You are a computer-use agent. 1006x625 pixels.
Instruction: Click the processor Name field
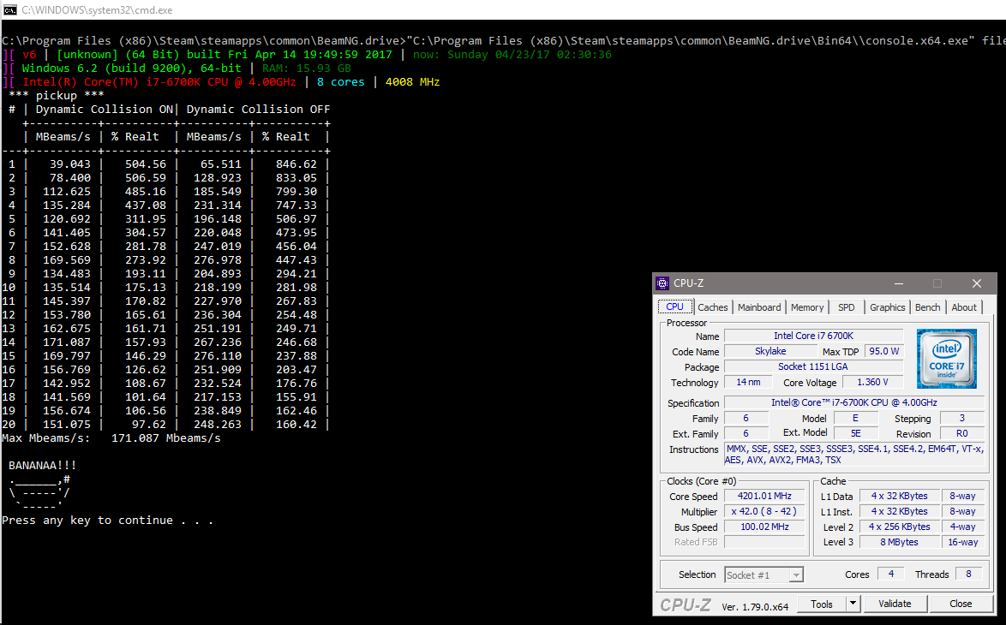pos(813,336)
